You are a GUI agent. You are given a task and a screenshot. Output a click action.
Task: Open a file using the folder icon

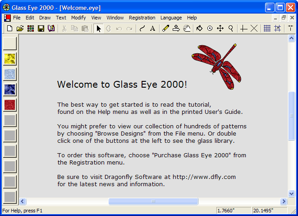pyautogui.click(x=20, y=28)
